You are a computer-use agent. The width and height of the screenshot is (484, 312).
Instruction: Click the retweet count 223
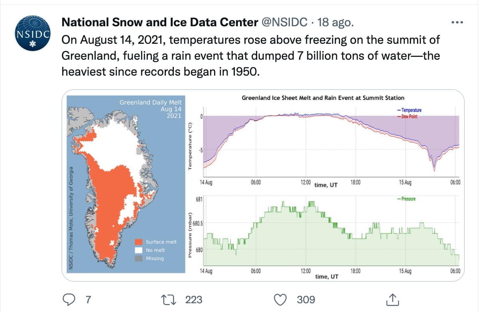point(194,299)
